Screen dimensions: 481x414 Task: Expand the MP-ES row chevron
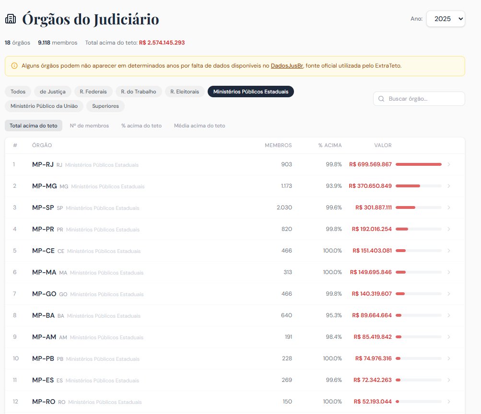coord(449,380)
